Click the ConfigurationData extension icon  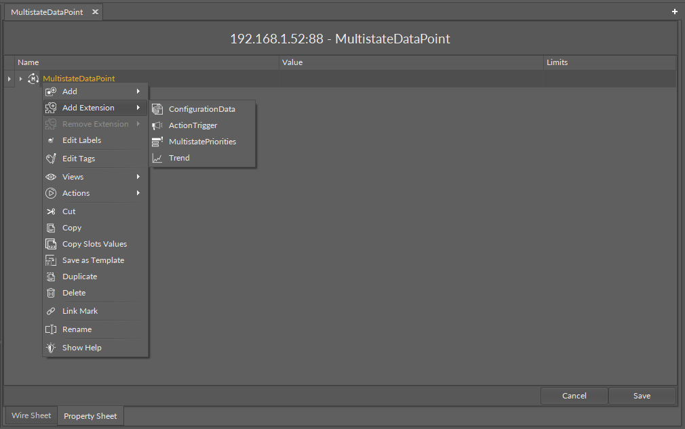(x=157, y=109)
